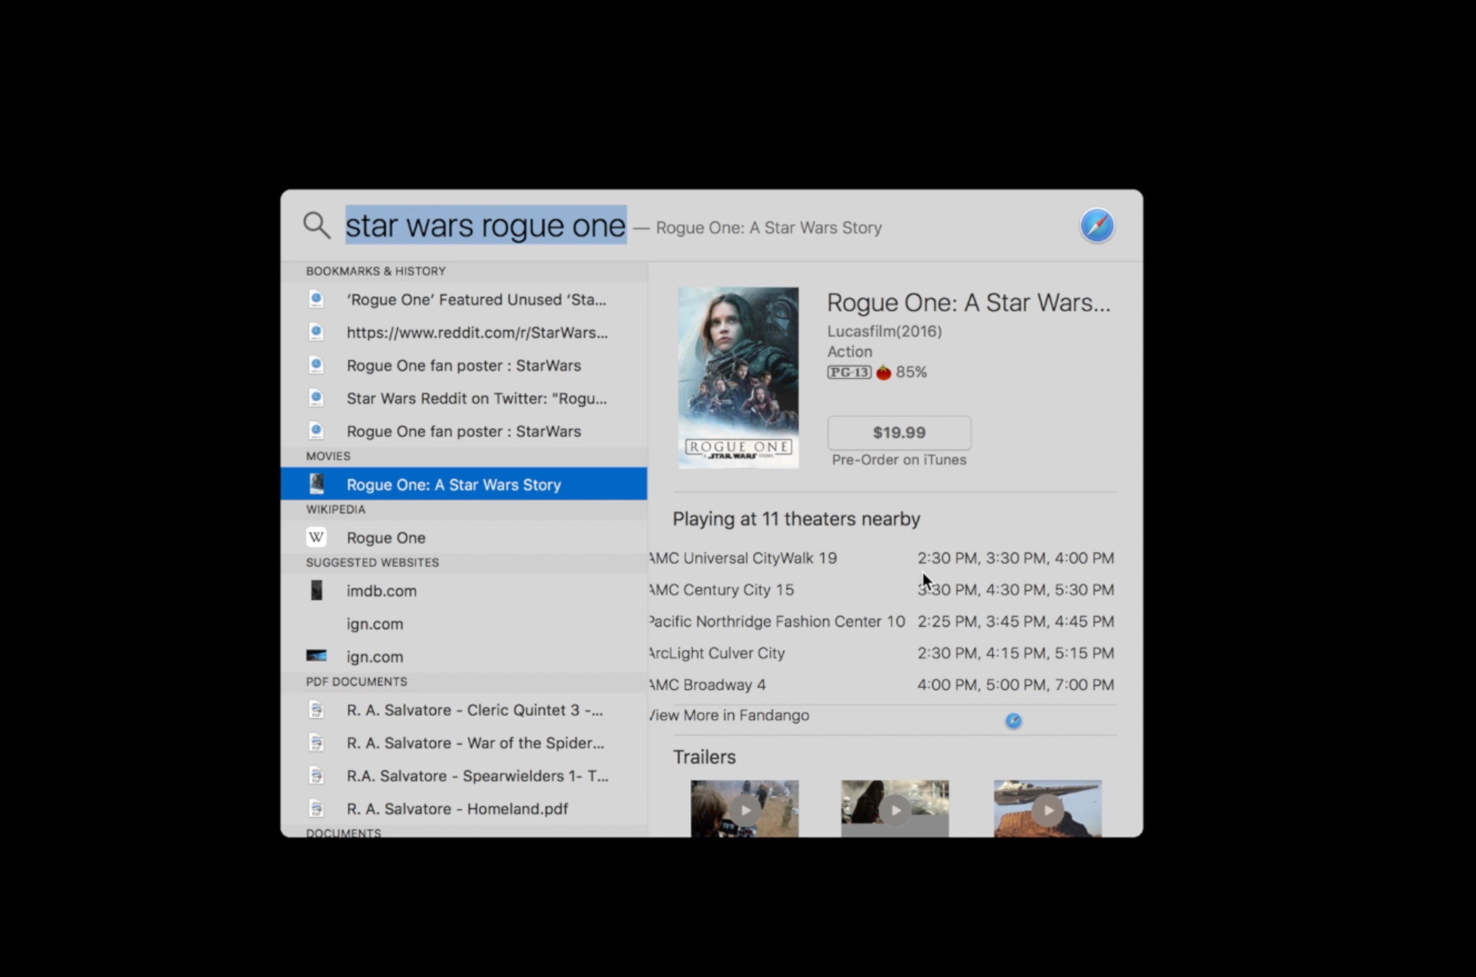
Task: Click the PDF icon beside Homeland.pdf
Action: tap(316, 808)
